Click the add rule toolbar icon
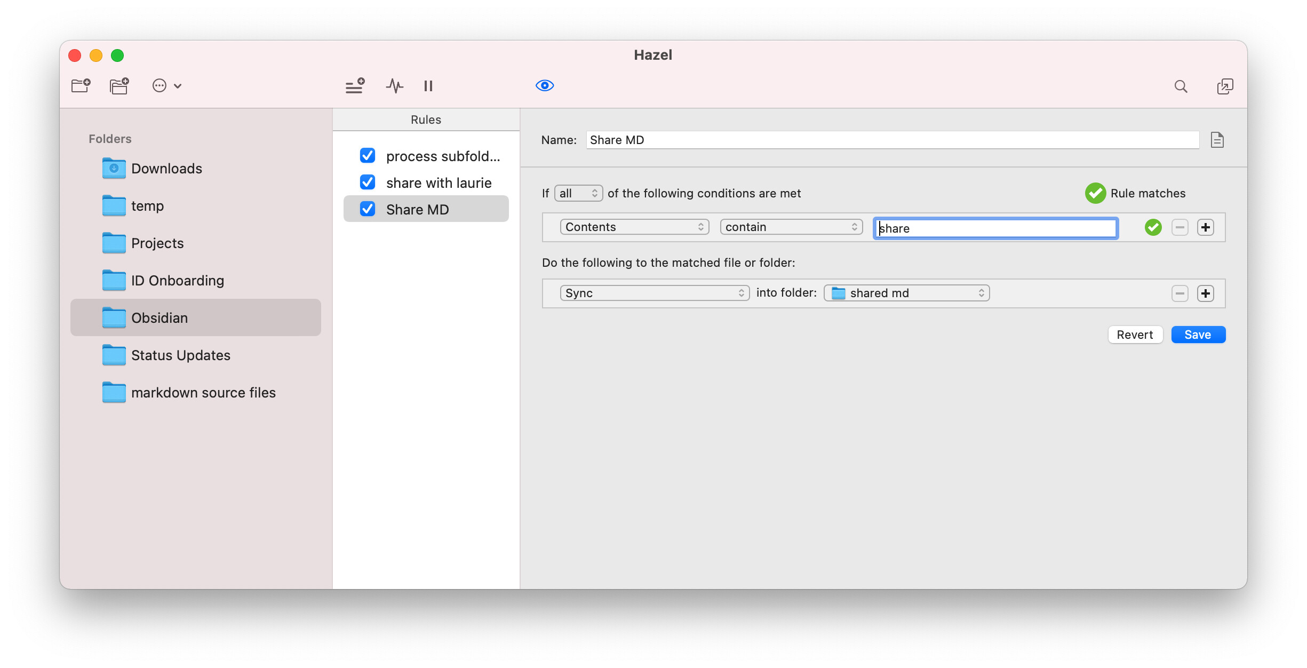The image size is (1307, 668). pyautogui.click(x=355, y=85)
